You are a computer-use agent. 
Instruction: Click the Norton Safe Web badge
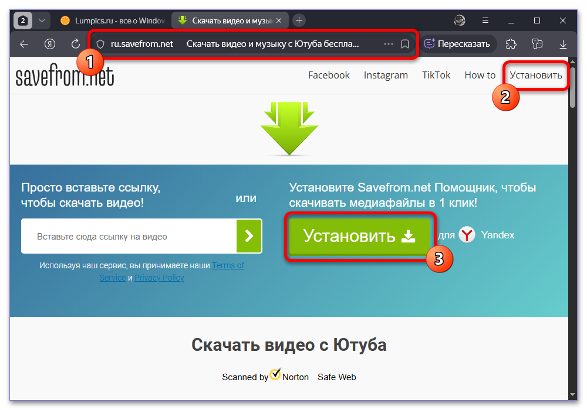[x=289, y=375]
